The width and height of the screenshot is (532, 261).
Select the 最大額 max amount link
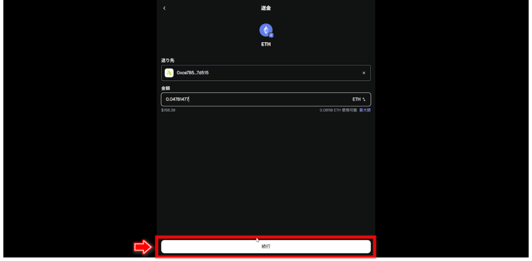coord(365,110)
